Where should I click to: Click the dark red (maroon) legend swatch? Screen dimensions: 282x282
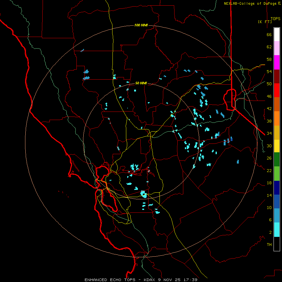pyautogui.click(x=277, y=76)
